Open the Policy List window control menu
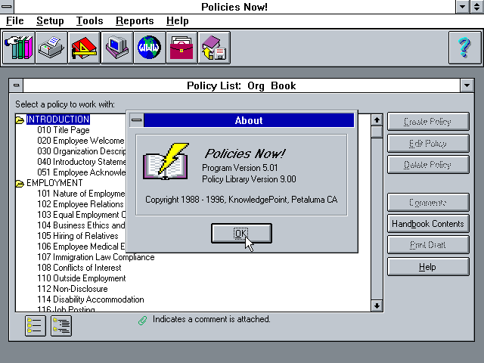 point(17,85)
